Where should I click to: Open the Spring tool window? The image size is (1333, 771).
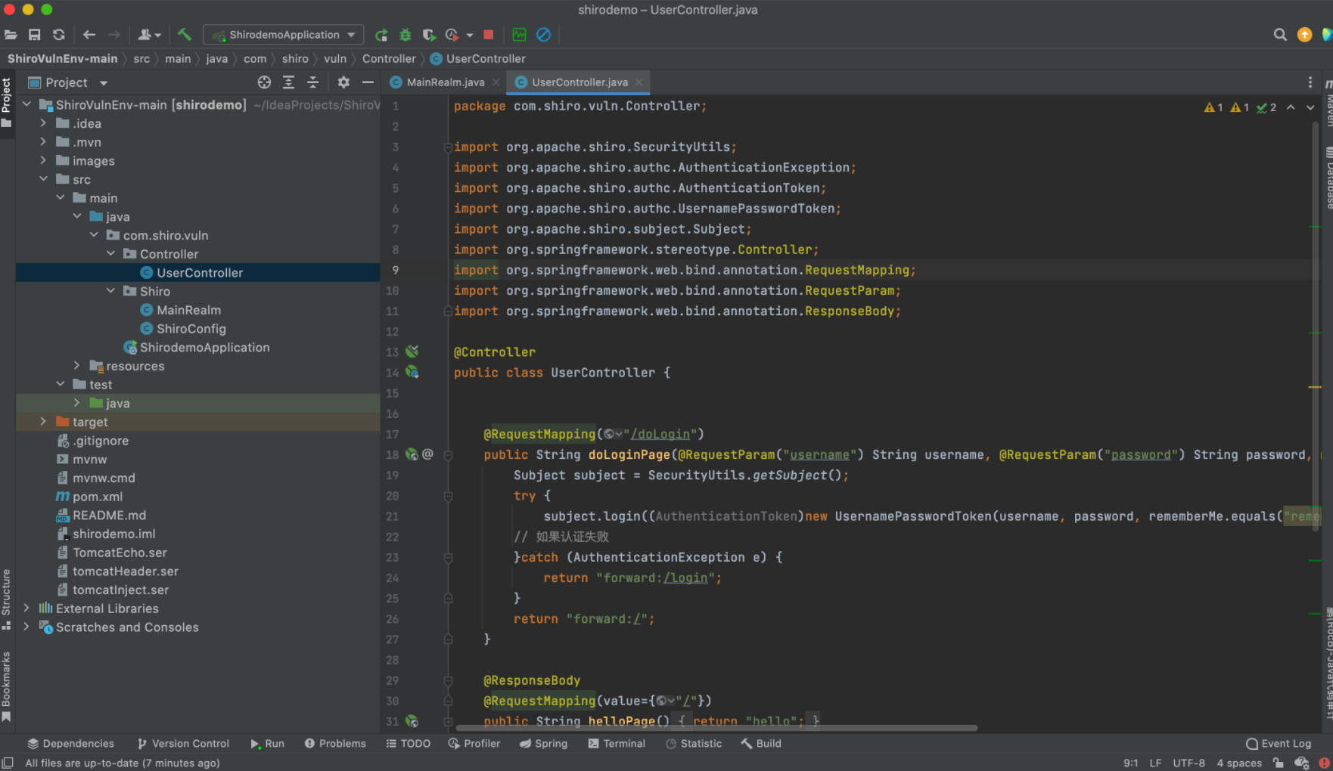[x=543, y=744]
